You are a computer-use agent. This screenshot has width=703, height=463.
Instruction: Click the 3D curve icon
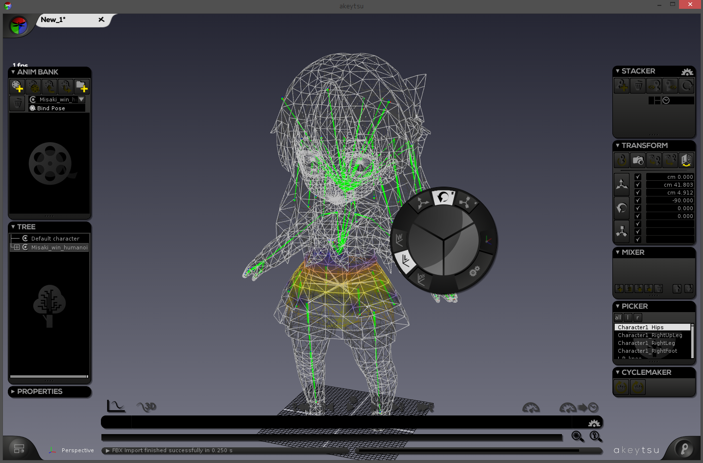(146, 406)
